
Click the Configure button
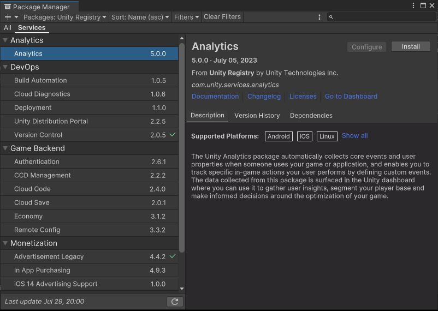point(366,47)
